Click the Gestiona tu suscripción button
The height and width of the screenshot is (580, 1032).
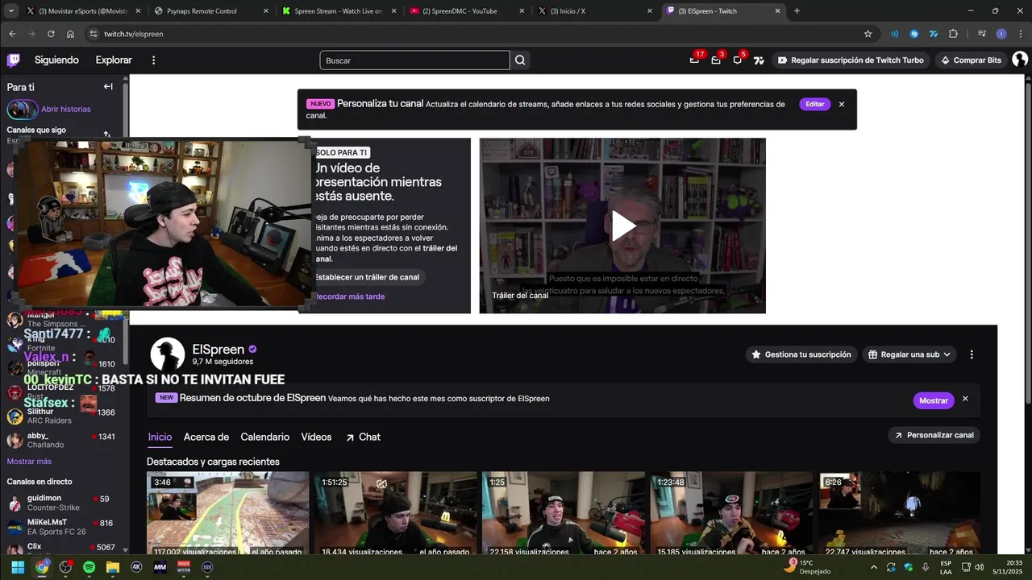801,354
